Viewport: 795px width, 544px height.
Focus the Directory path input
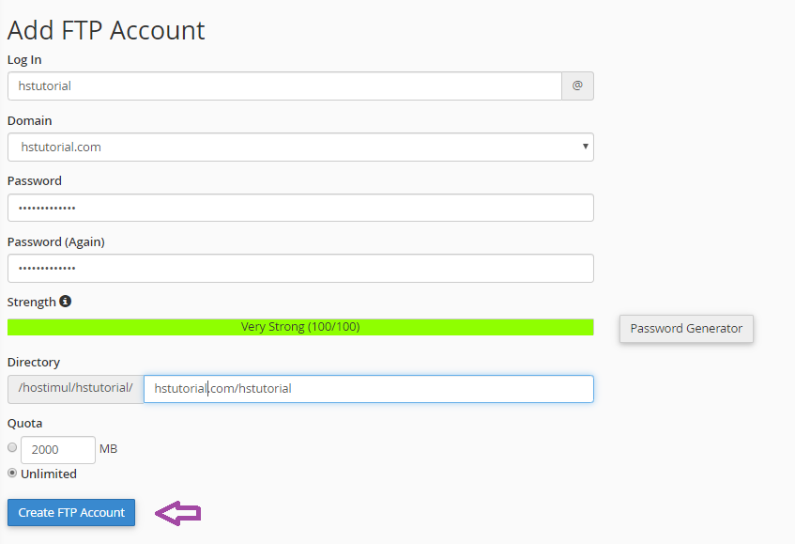tap(368, 388)
